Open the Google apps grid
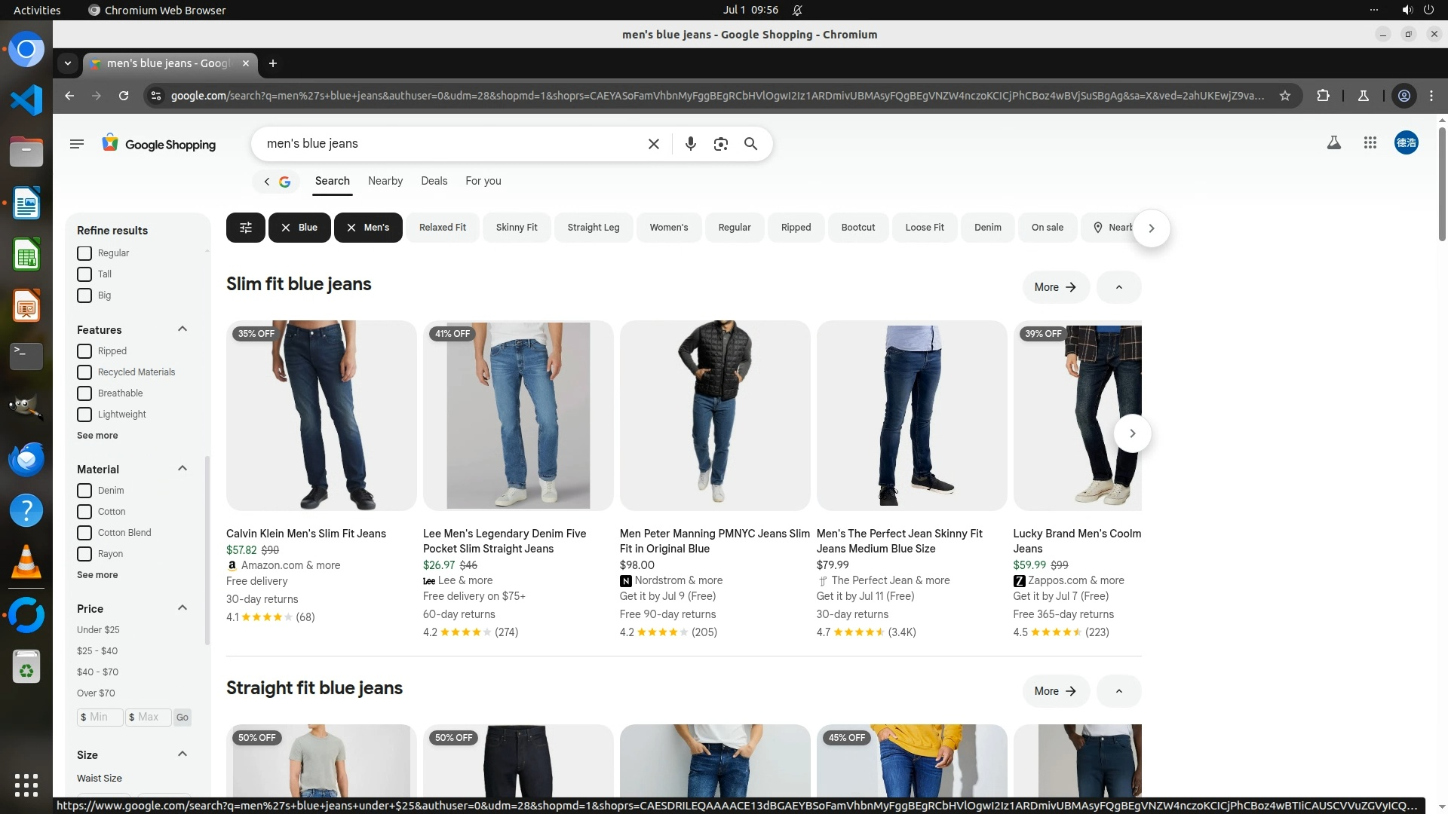This screenshot has height=814, width=1448. point(1370,142)
